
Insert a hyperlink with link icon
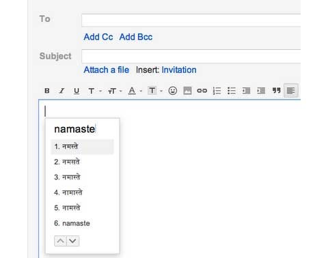point(202,91)
